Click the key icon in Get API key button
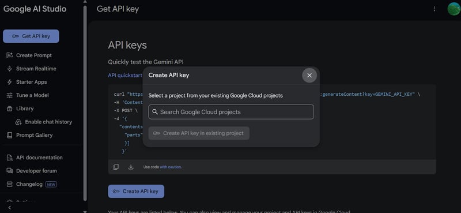The image size is (461, 213). (16, 36)
